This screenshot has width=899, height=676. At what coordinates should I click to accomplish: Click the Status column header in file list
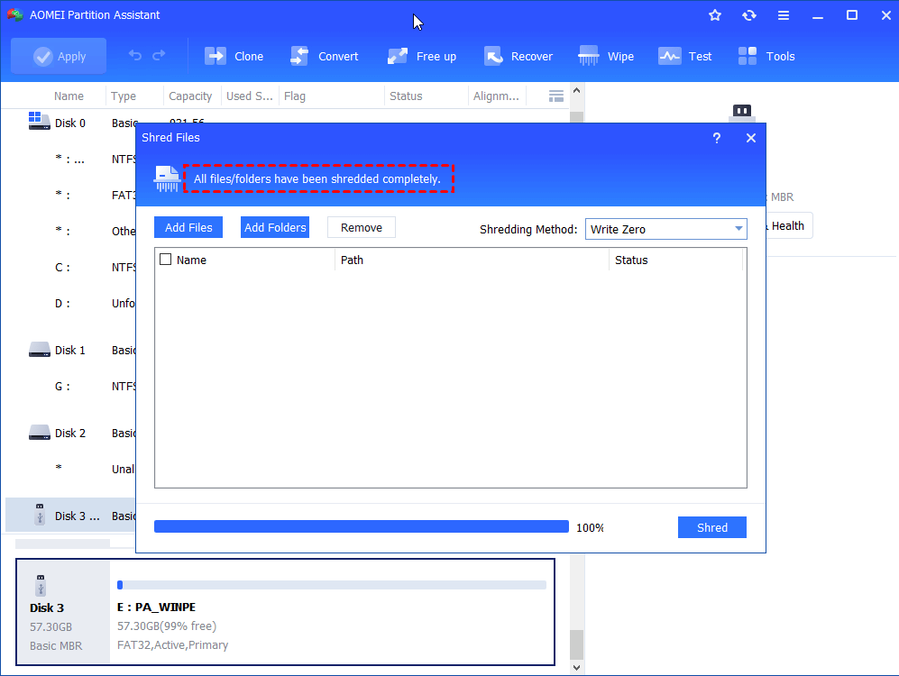coord(675,260)
